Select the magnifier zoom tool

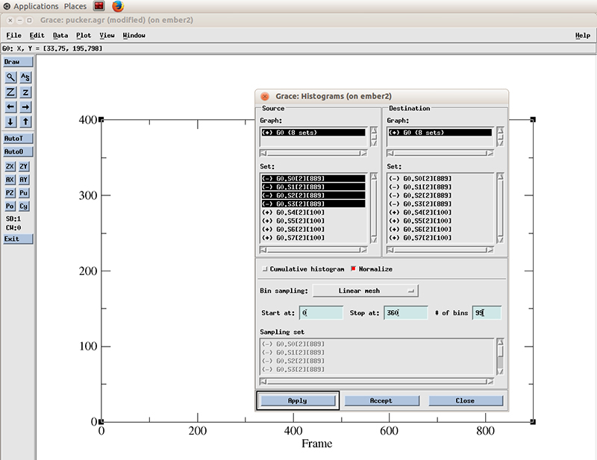[10, 77]
